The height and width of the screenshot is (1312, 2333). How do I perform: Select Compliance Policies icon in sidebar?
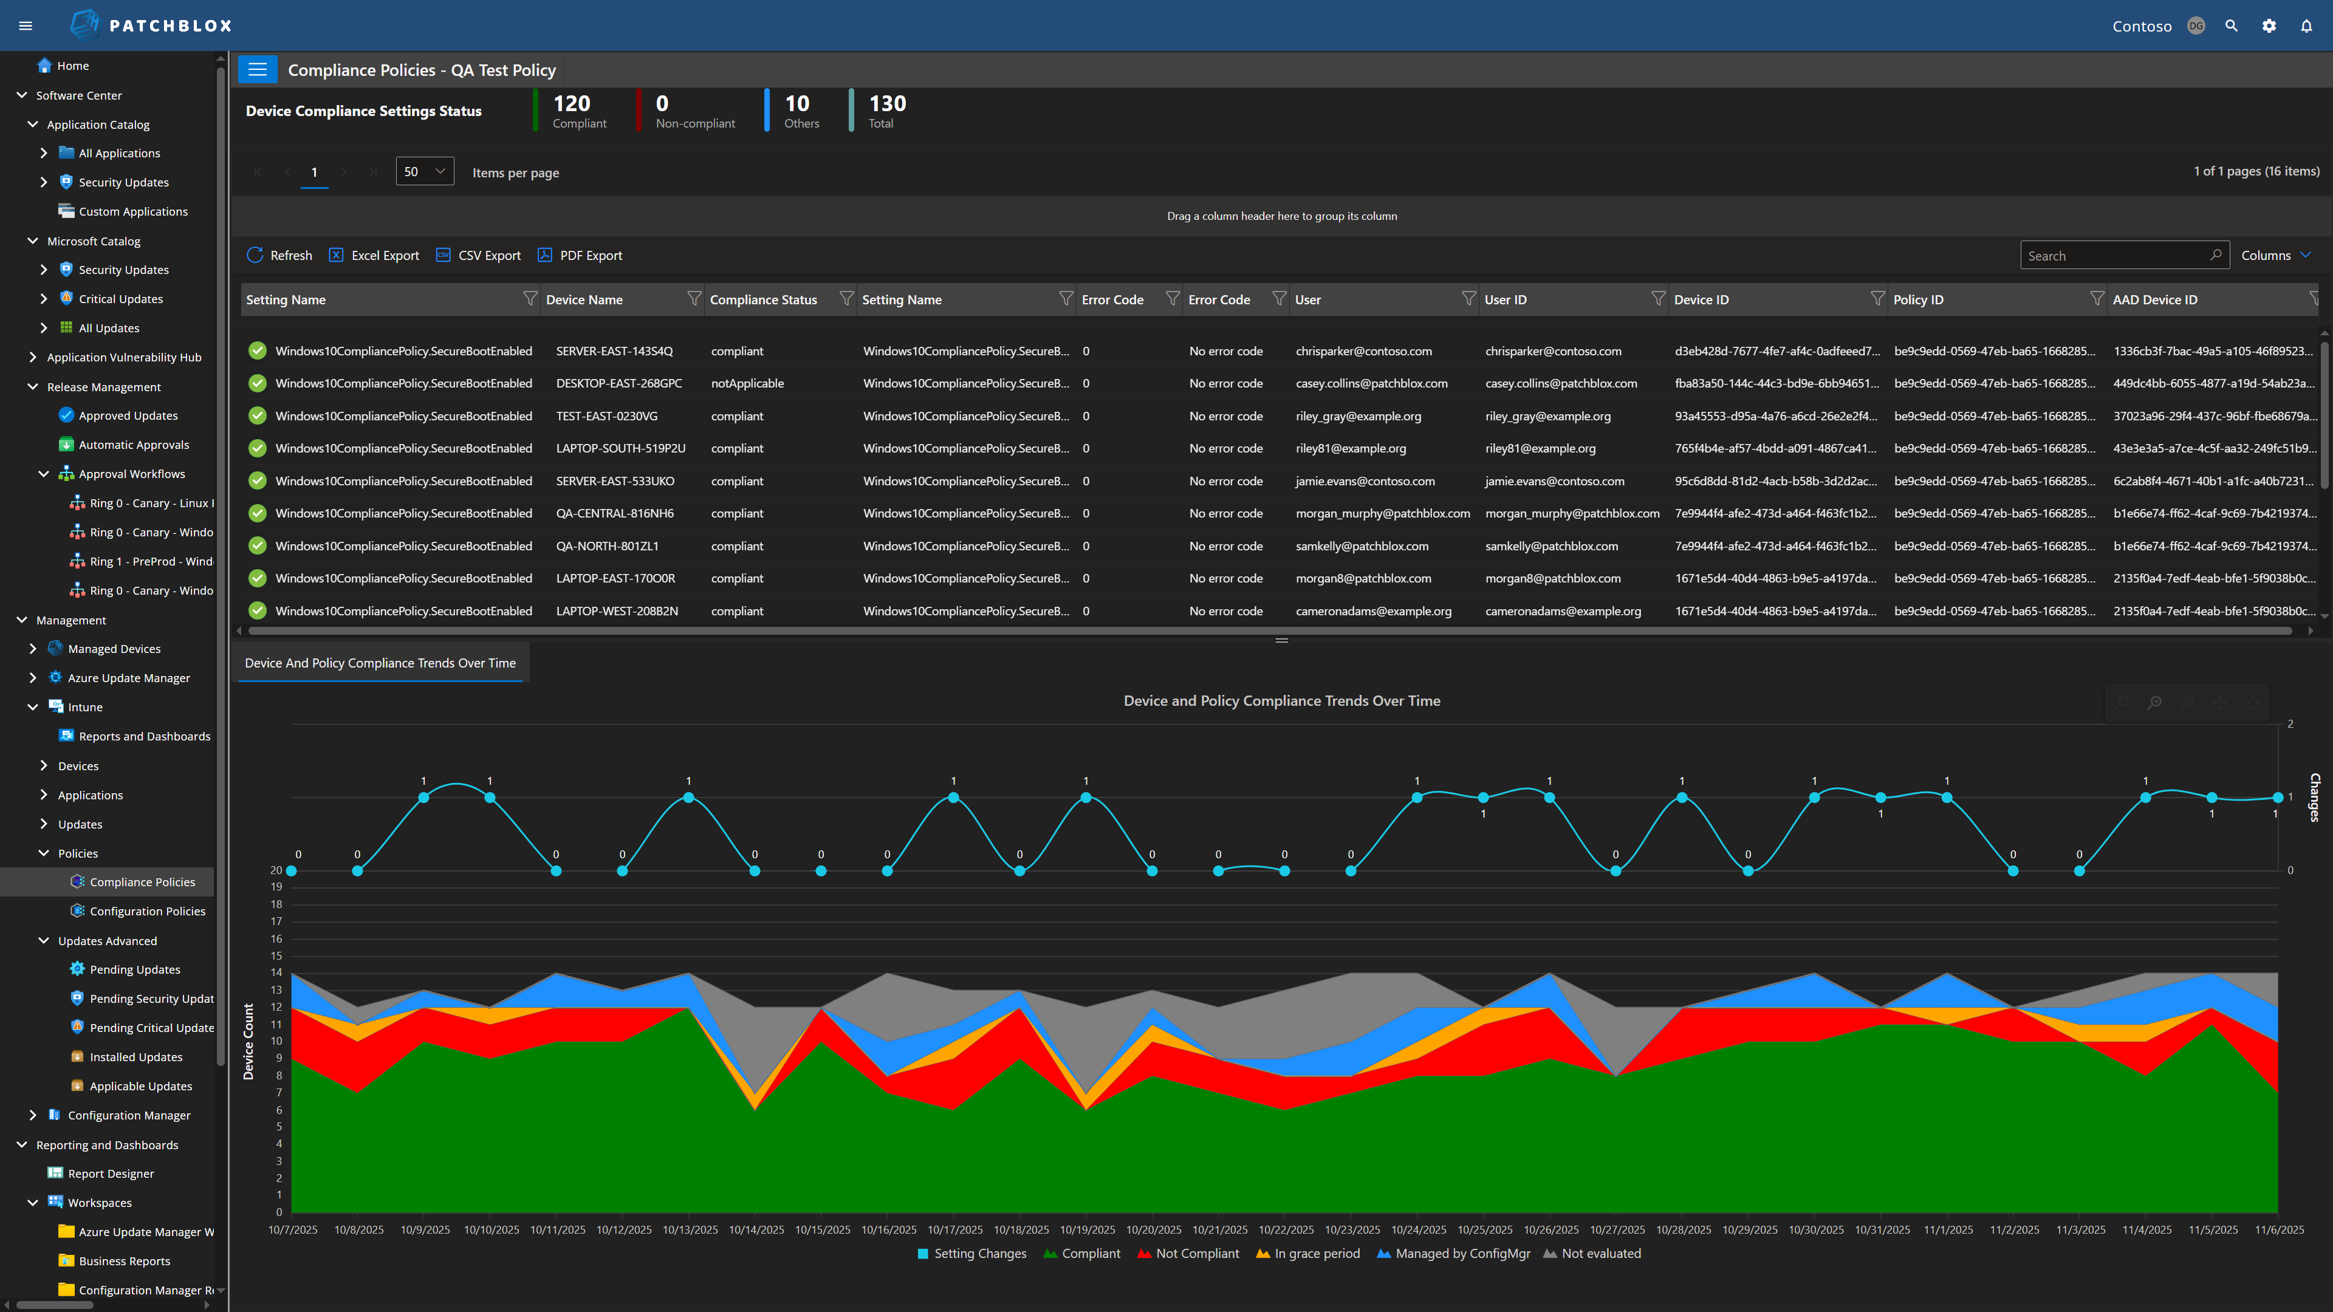point(79,881)
